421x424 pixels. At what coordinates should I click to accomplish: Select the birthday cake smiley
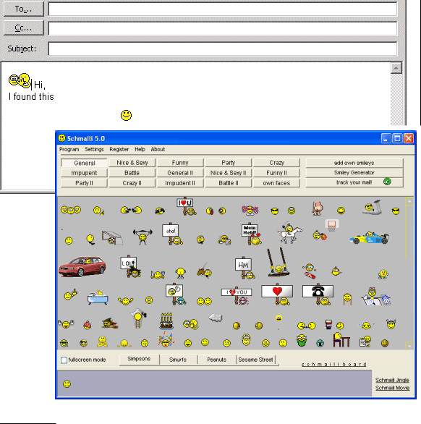[x=166, y=321]
